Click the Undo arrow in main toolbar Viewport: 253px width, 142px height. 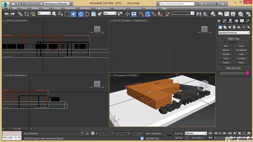(6, 14)
